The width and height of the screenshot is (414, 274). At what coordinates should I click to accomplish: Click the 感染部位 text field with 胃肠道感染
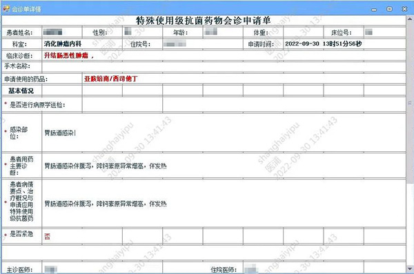click(x=224, y=133)
